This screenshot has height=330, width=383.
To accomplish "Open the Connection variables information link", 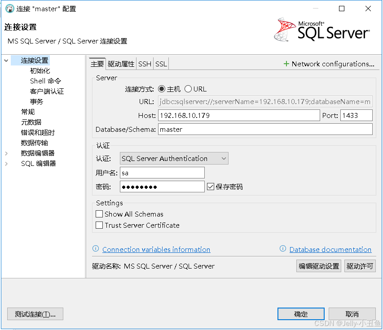I will pos(156,249).
